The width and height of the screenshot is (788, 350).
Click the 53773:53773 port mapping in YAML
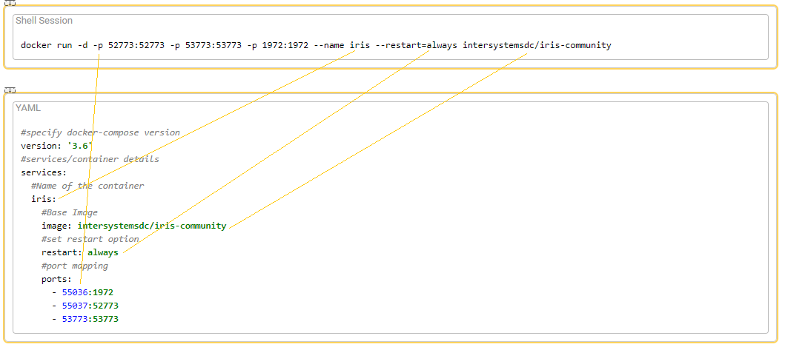tap(90, 319)
